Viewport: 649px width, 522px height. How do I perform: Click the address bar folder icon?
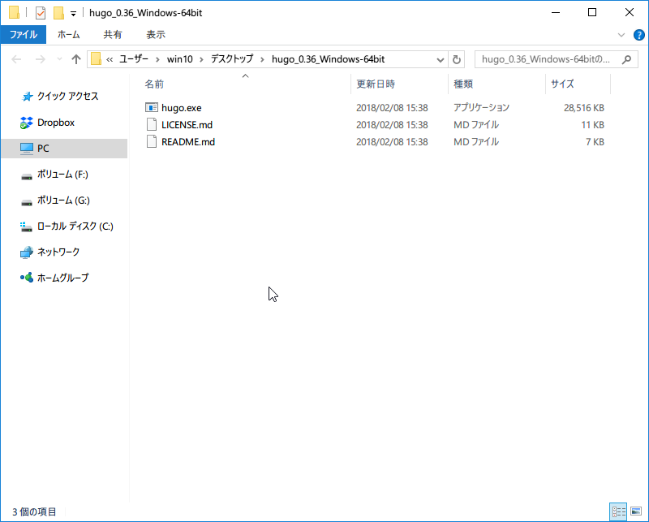pyautogui.click(x=96, y=59)
